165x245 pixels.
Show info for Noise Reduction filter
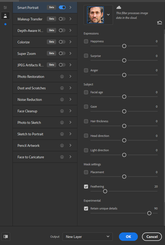(62, 100)
